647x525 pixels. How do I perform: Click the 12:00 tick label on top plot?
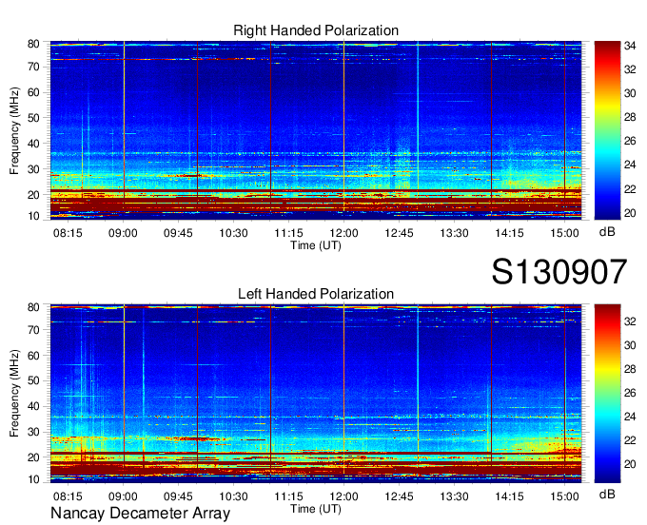[x=343, y=233]
